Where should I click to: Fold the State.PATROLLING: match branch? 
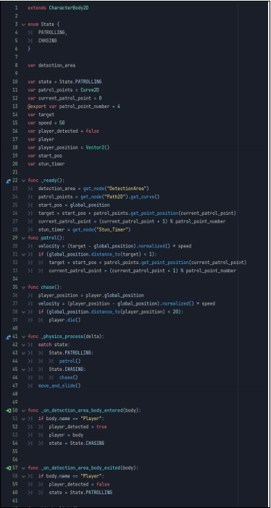tap(23, 353)
